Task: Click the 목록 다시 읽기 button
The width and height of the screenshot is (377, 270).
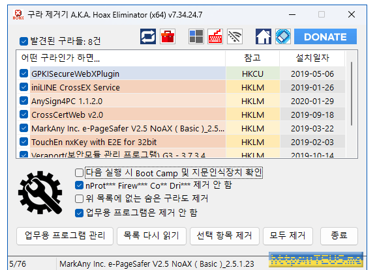Action: click(x=151, y=236)
